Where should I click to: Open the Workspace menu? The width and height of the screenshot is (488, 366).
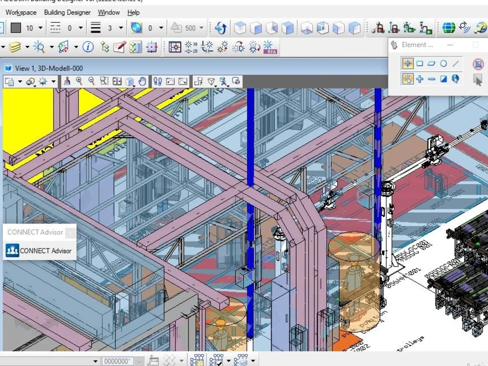click(21, 13)
